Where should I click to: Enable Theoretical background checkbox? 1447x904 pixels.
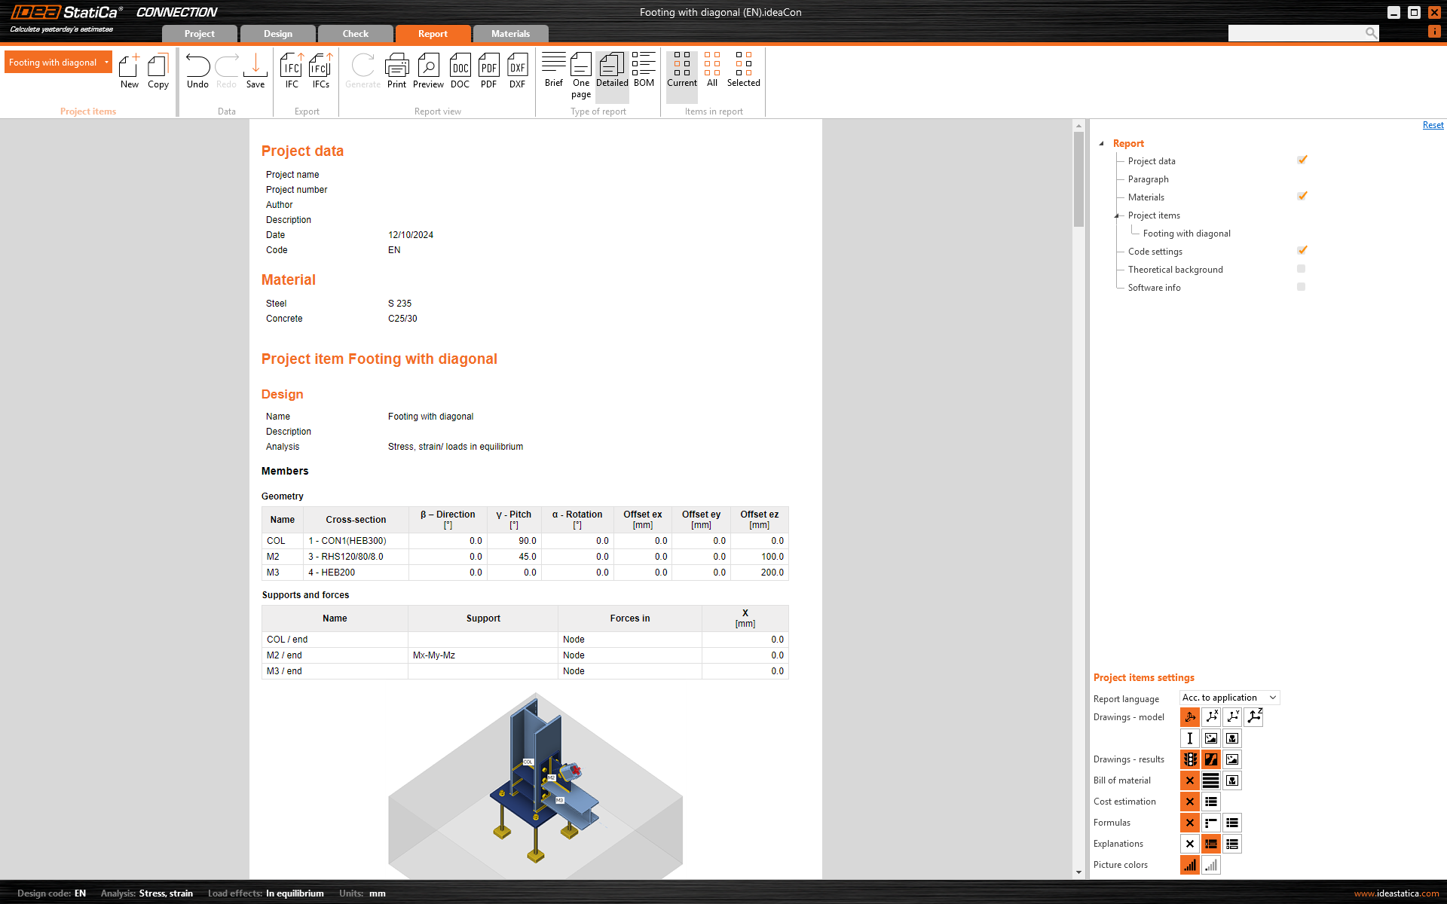[1302, 269]
